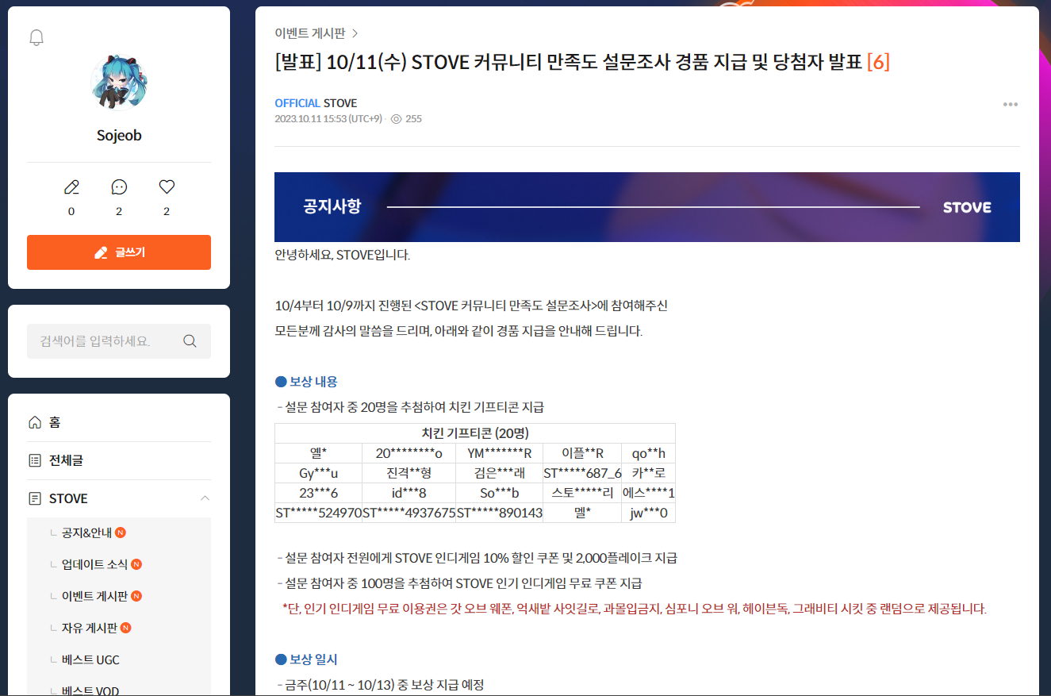Screen dimensions: 1051x696
Task: Click the pencil posts count icon
Action: (x=71, y=187)
